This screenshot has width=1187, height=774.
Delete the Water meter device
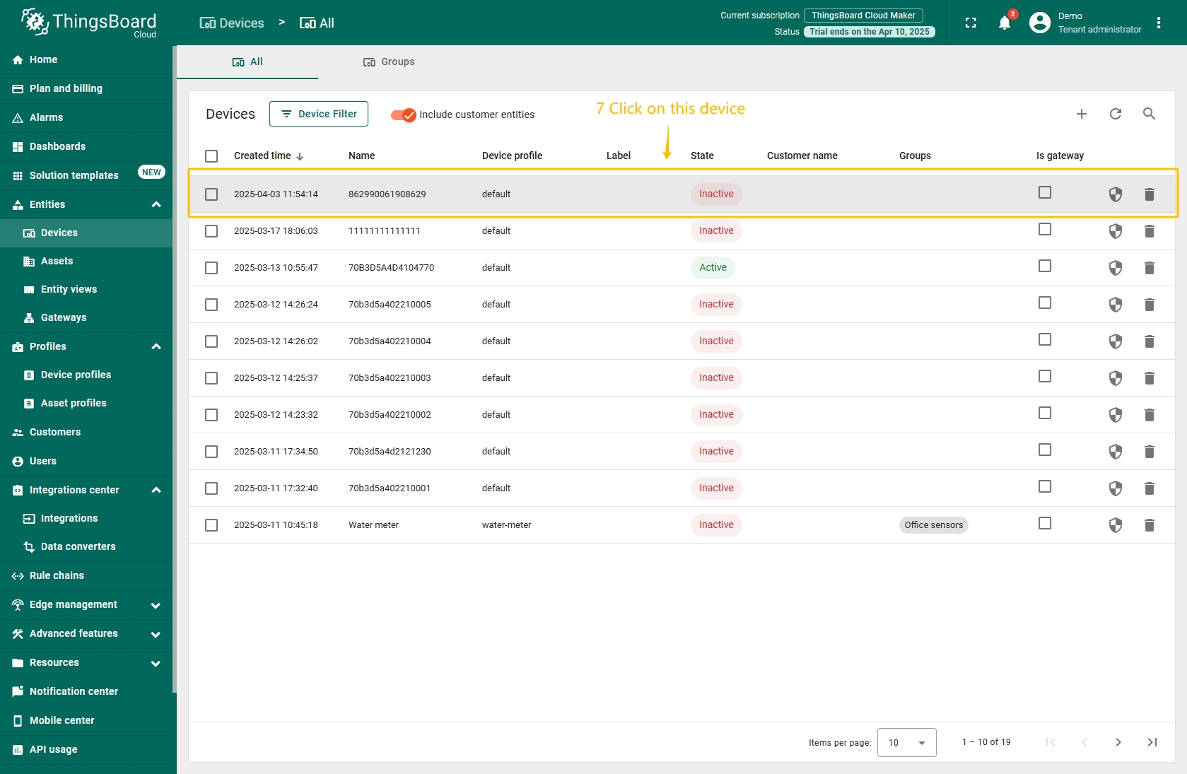click(1149, 525)
